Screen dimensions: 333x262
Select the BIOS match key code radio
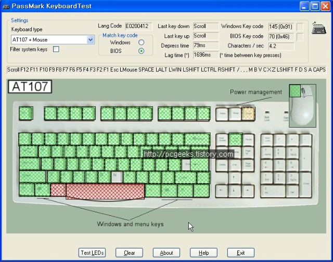click(141, 51)
